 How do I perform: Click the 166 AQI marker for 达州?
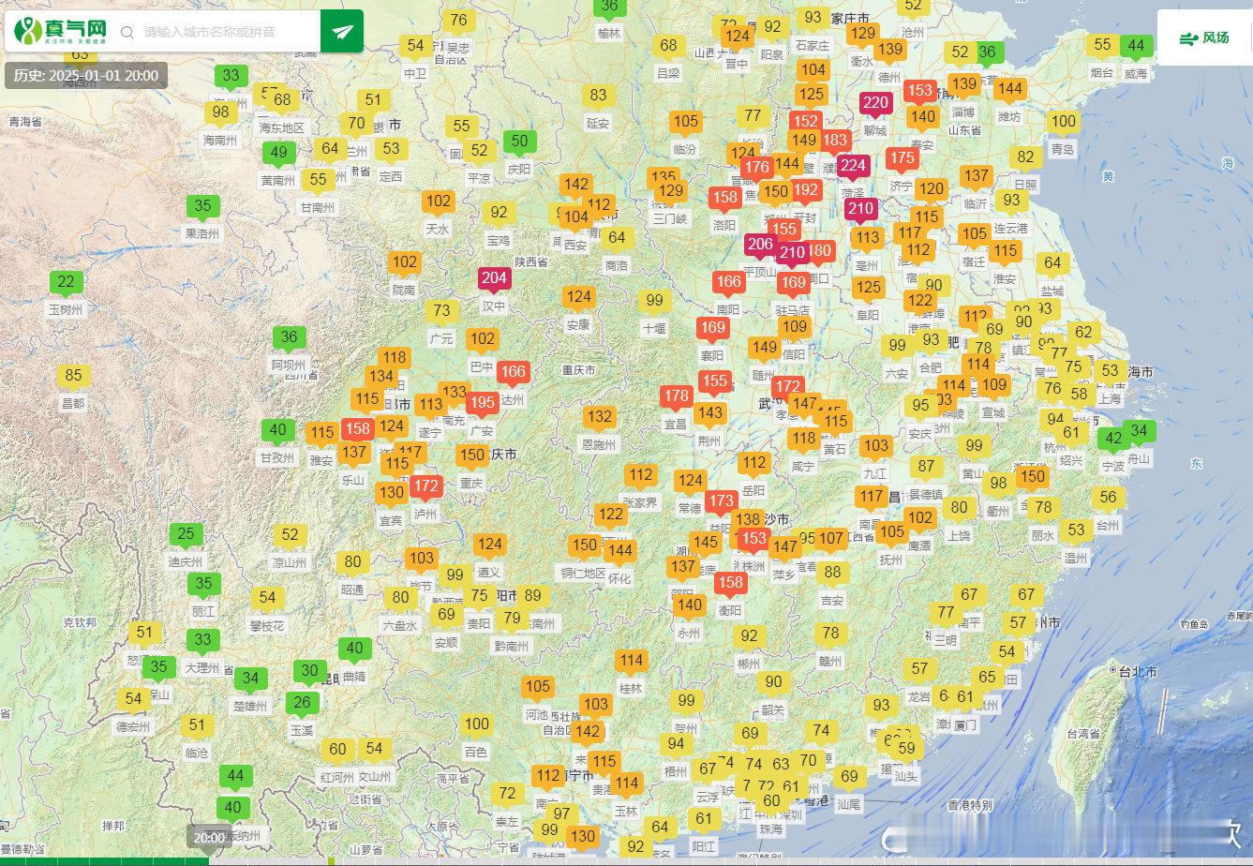(x=514, y=372)
